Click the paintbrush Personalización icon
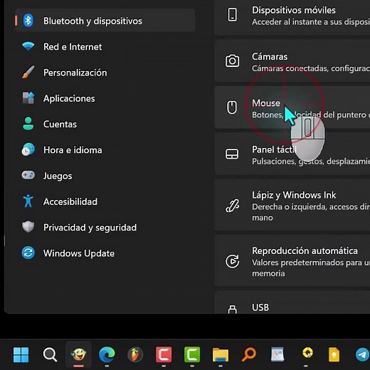Screen dimensions: 370x370 pos(28,72)
